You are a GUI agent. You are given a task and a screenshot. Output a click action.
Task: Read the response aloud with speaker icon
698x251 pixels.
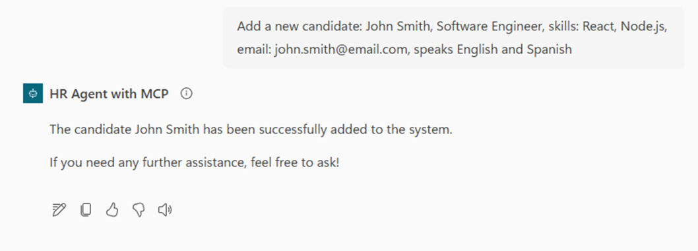click(165, 209)
